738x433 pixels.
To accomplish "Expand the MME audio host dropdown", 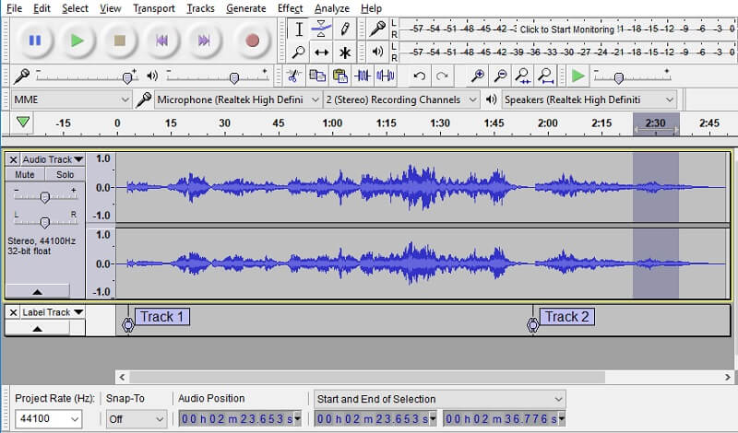I will coord(72,99).
